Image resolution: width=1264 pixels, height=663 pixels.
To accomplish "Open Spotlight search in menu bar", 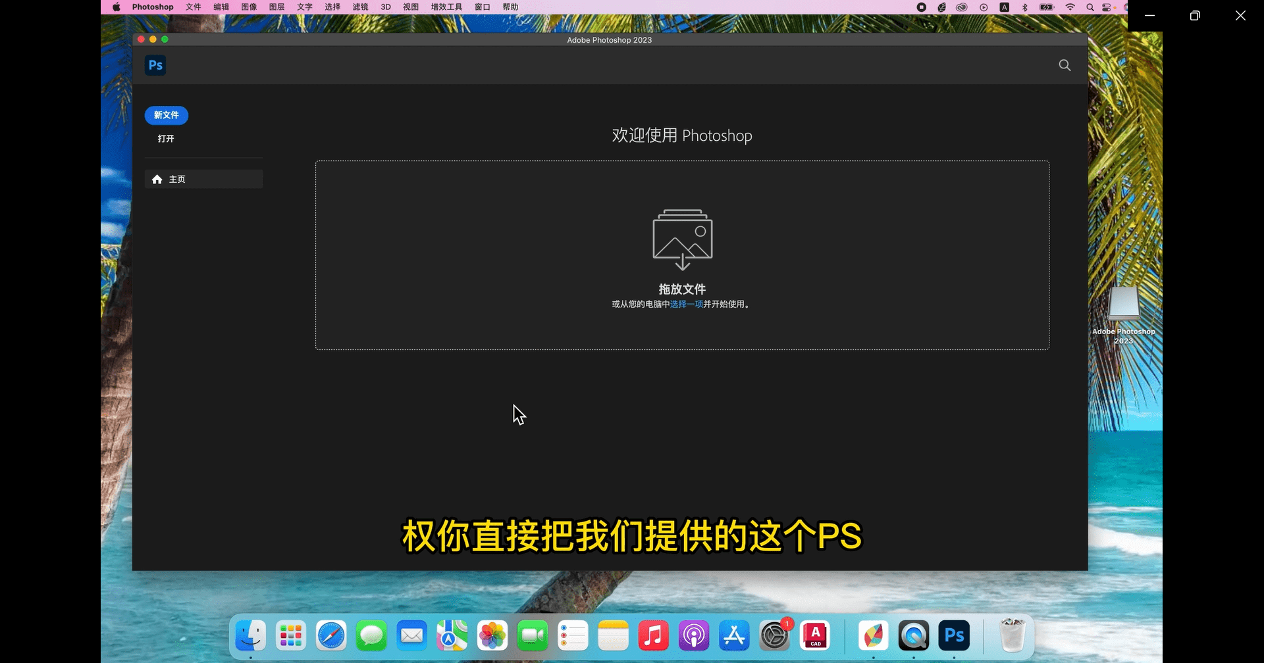I will 1090,7.
